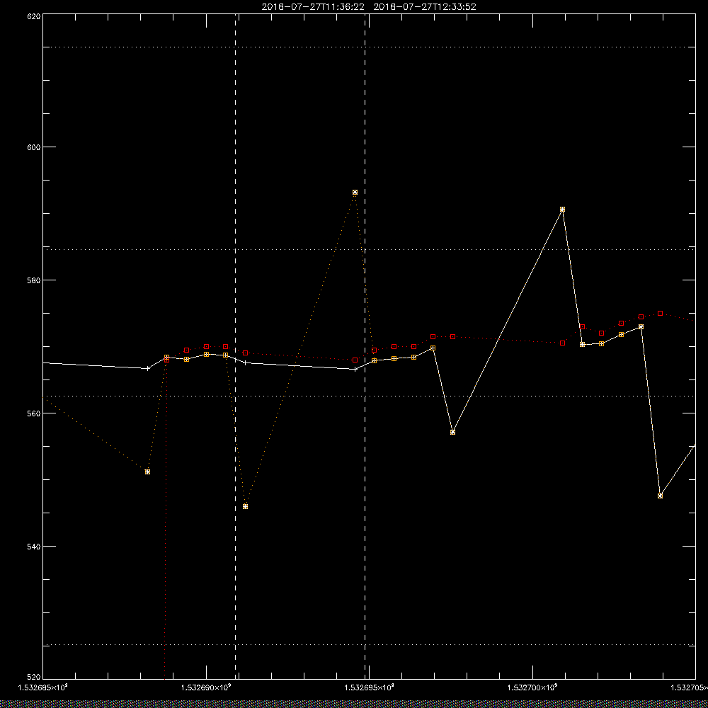Screen dimensions: 708x708
Task: Click the x-axis label 1.532700×10⁹
Action: [533, 687]
